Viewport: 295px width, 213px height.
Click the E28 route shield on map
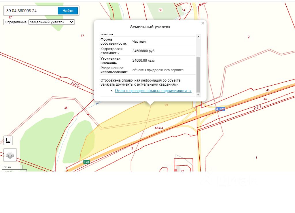click(x=86, y=162)
